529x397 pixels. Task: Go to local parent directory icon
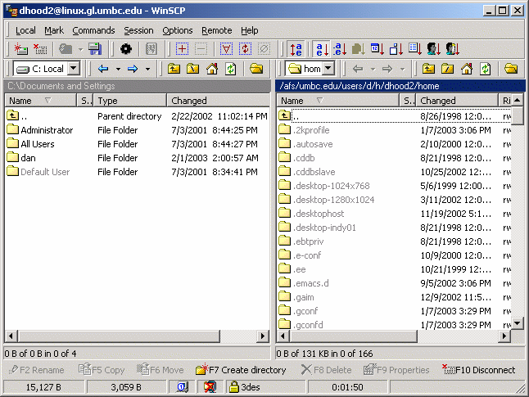click(174, 69)
